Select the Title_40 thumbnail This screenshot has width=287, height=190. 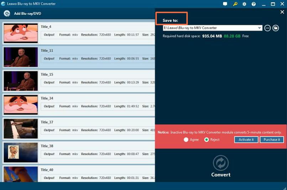[21, 174]
